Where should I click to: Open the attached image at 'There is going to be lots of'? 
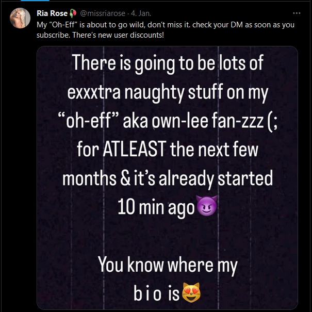click(168, 64)
